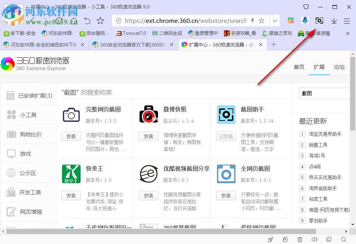Click the browser skin t-shirt icon
This screenshot has width=356, height=244.
click(x=306, y=7)
